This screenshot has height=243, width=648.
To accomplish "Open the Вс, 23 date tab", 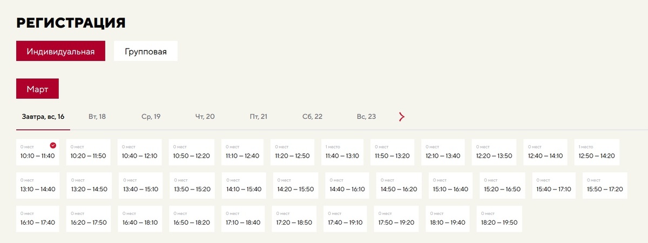I will pos(366,117).
